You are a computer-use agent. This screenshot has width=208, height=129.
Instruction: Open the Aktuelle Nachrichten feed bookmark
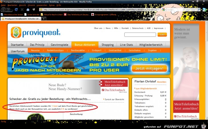[52, 15]
